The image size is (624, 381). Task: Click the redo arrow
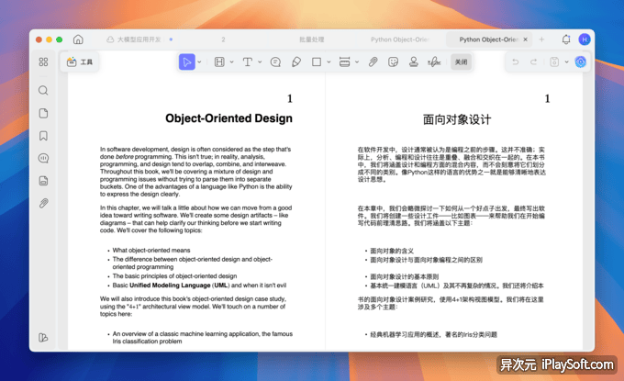(x=534, y=62)
